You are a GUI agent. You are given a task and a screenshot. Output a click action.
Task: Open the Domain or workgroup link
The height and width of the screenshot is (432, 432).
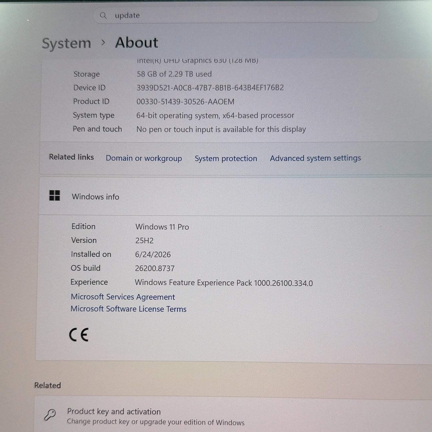(144, 158)
